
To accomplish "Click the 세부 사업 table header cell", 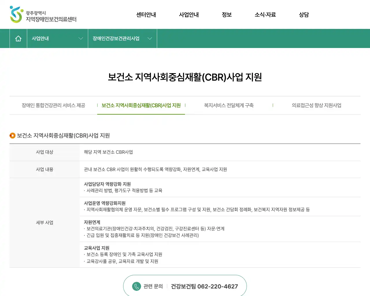I will pos(45,223).
